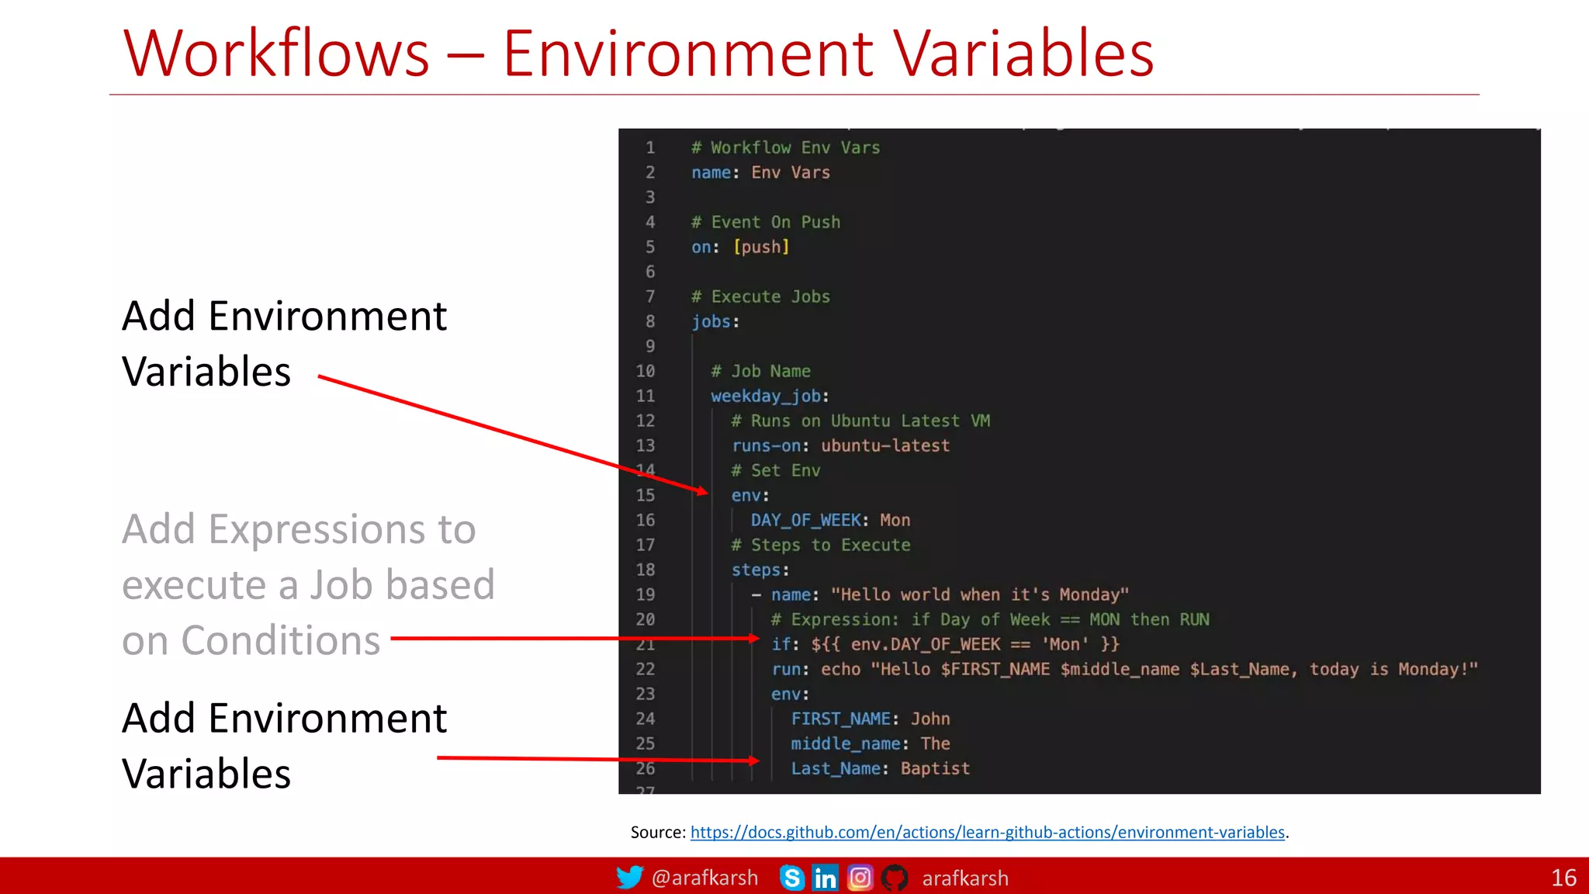Click the arafkarsh username beside GitHub icon
Viewport: 1589px width, 894px height.
pyautogui.click(x=965, y=878)
